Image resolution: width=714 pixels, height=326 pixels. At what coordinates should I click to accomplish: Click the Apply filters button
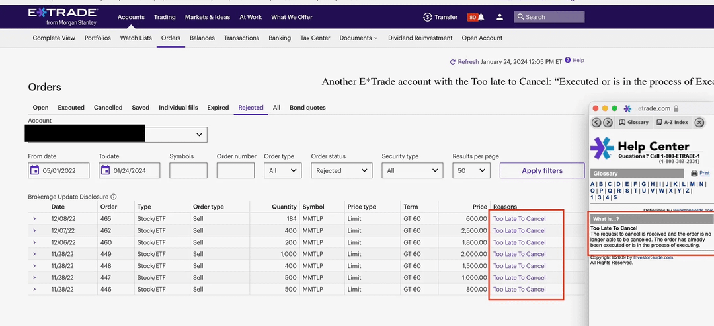[542, 170]
